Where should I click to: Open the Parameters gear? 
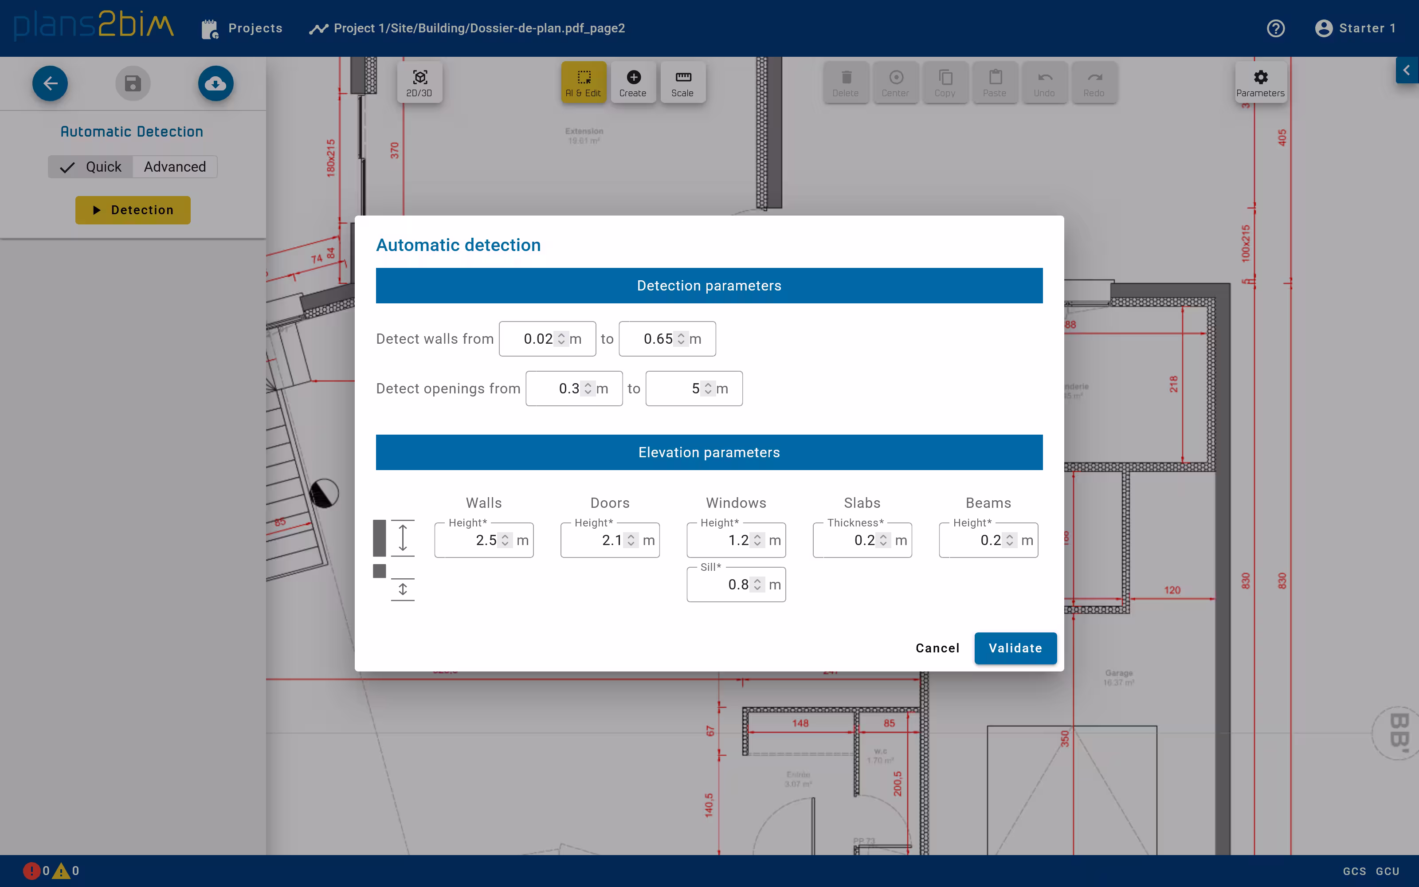pos(1260,82)
